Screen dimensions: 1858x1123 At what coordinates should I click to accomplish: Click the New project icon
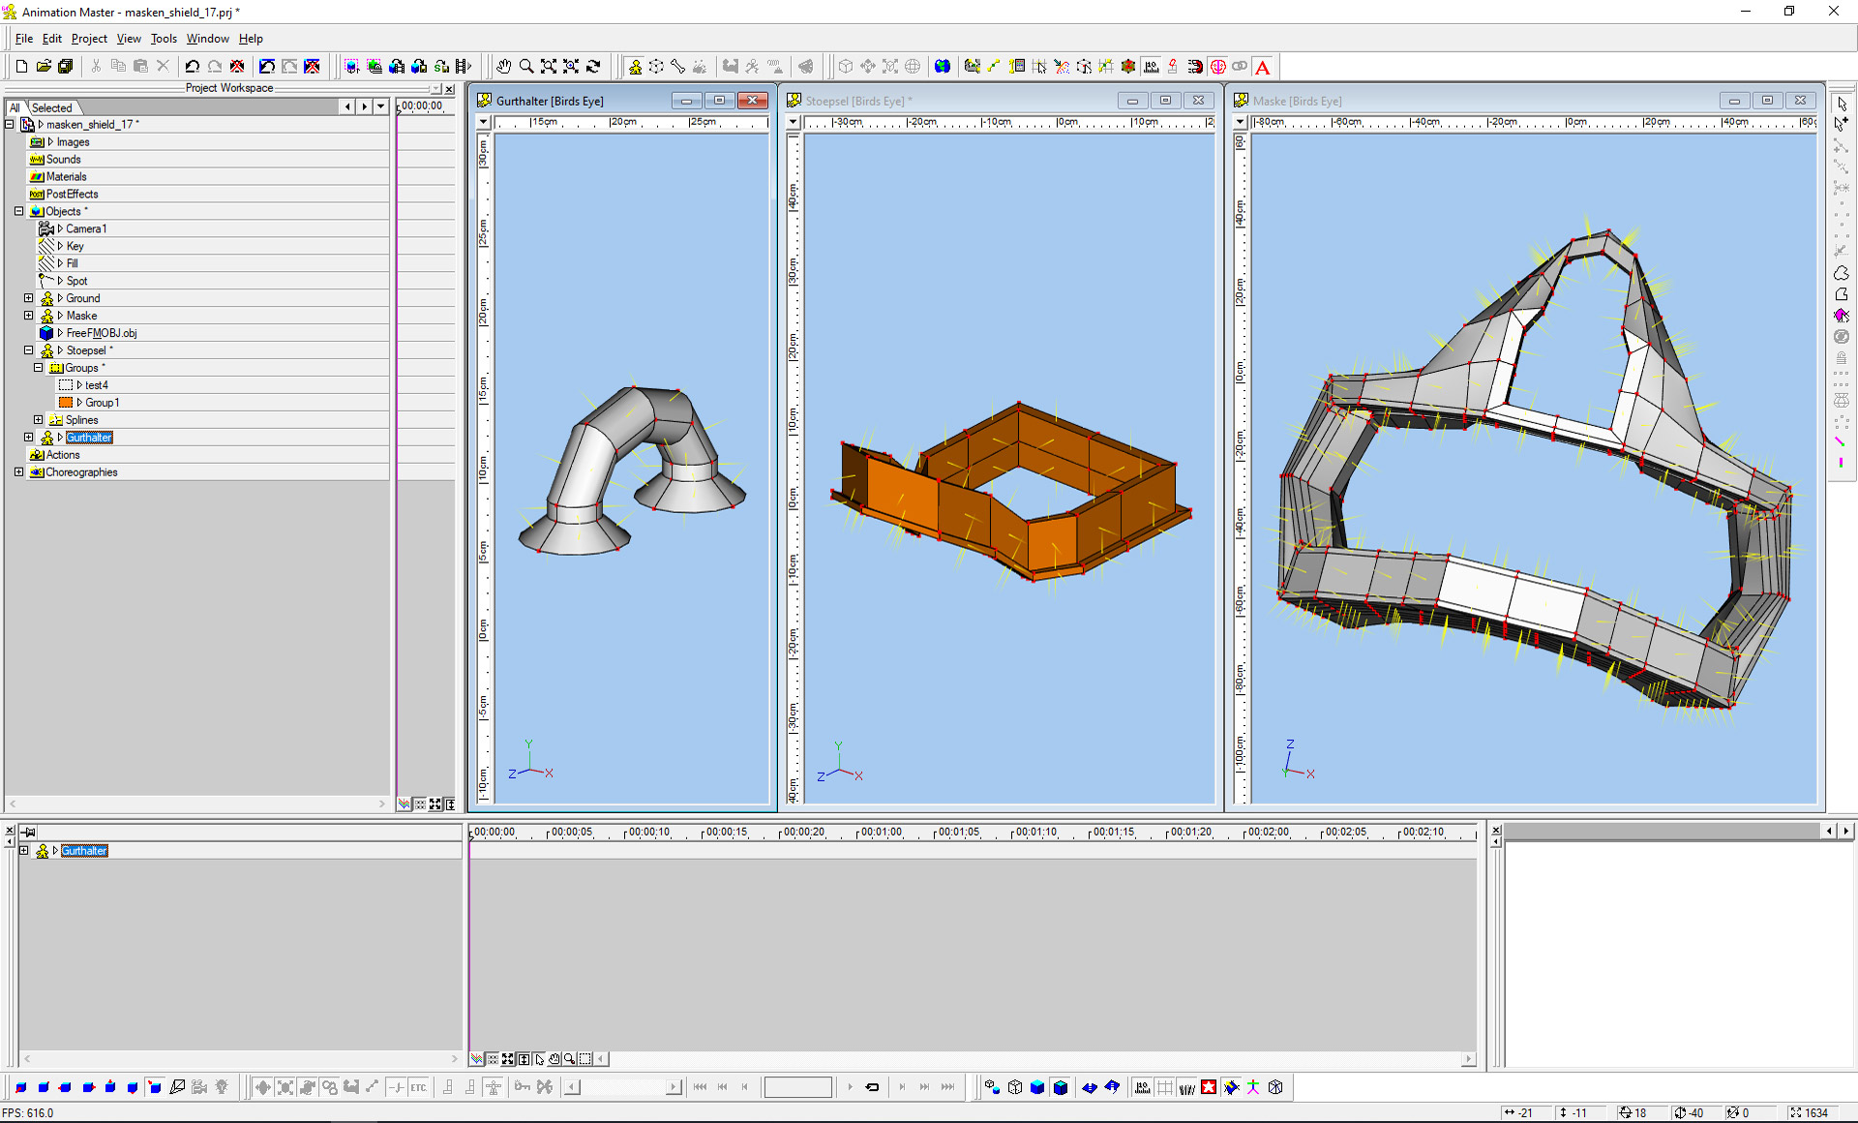pyautogui.click(x=21, y=67)
